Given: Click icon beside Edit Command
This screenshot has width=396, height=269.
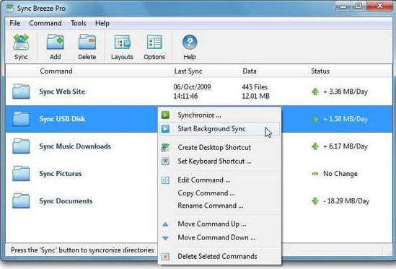Looking at the screenshot, I should [165, 180].
